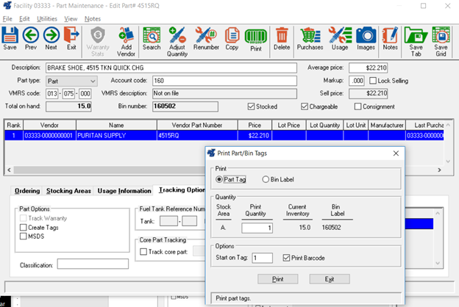Open the Images camera icon
This screenshot has width=459, height=307.
coord(366,38)
